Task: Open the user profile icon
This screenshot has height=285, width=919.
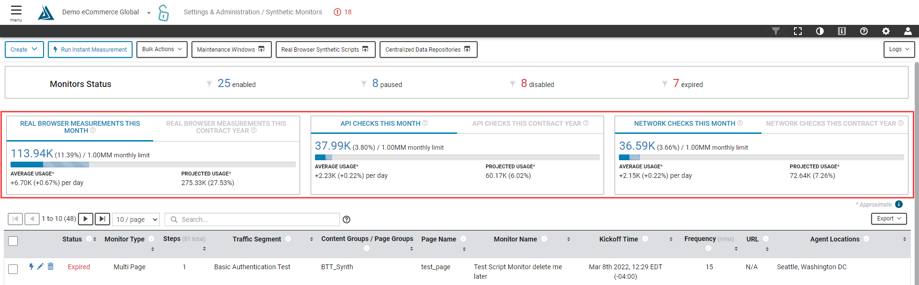Action: click(908, 31)
